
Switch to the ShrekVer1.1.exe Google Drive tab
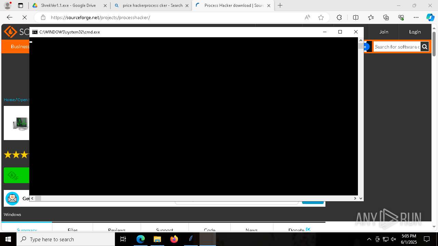click(68, 5)
